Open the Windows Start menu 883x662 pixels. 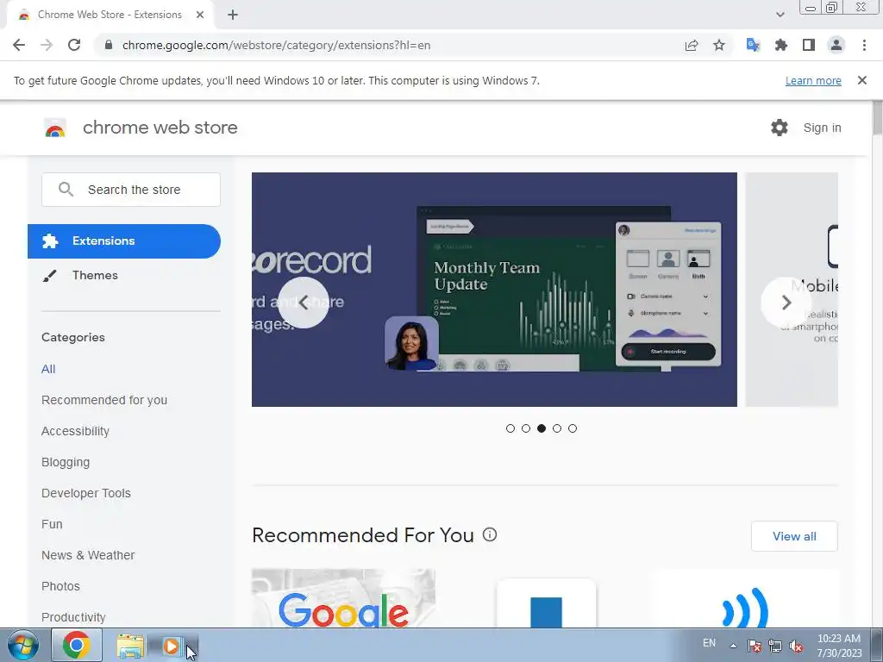tap(23, 645)
